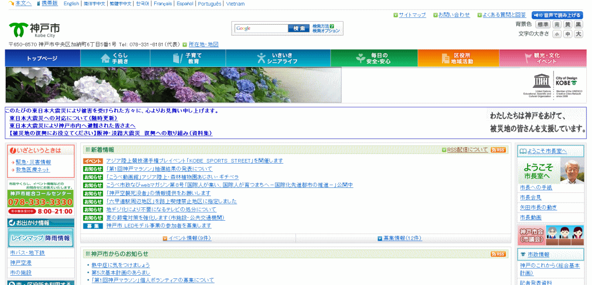The height and width of the screenshot is (285, 592).
Task: Open the 毎日の安全・安心 navigation tab
Action: [374, 58]
